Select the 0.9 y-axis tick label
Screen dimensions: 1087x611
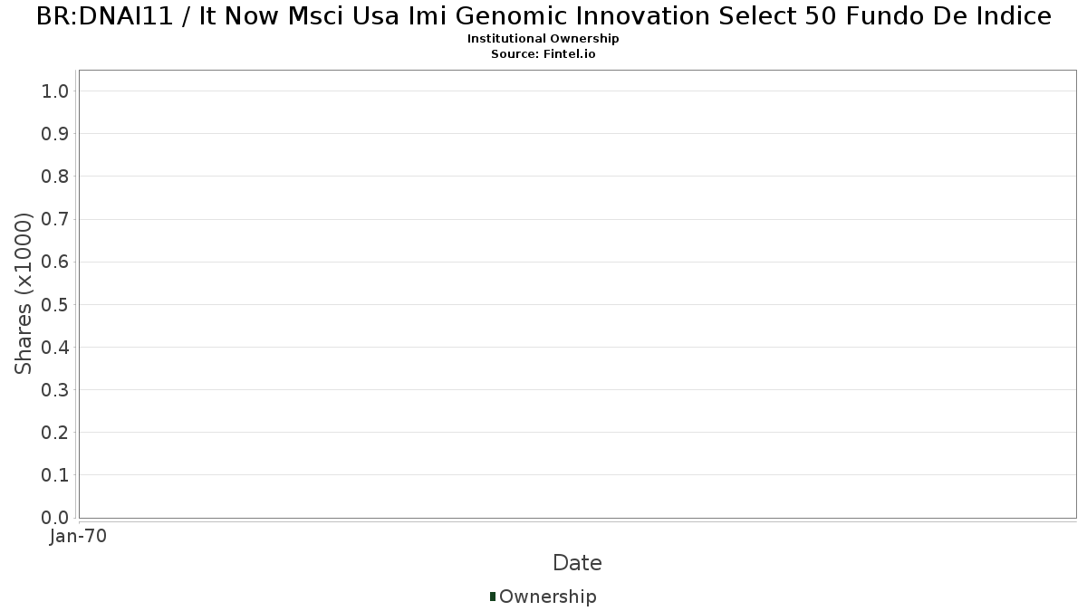coord(55,134)
